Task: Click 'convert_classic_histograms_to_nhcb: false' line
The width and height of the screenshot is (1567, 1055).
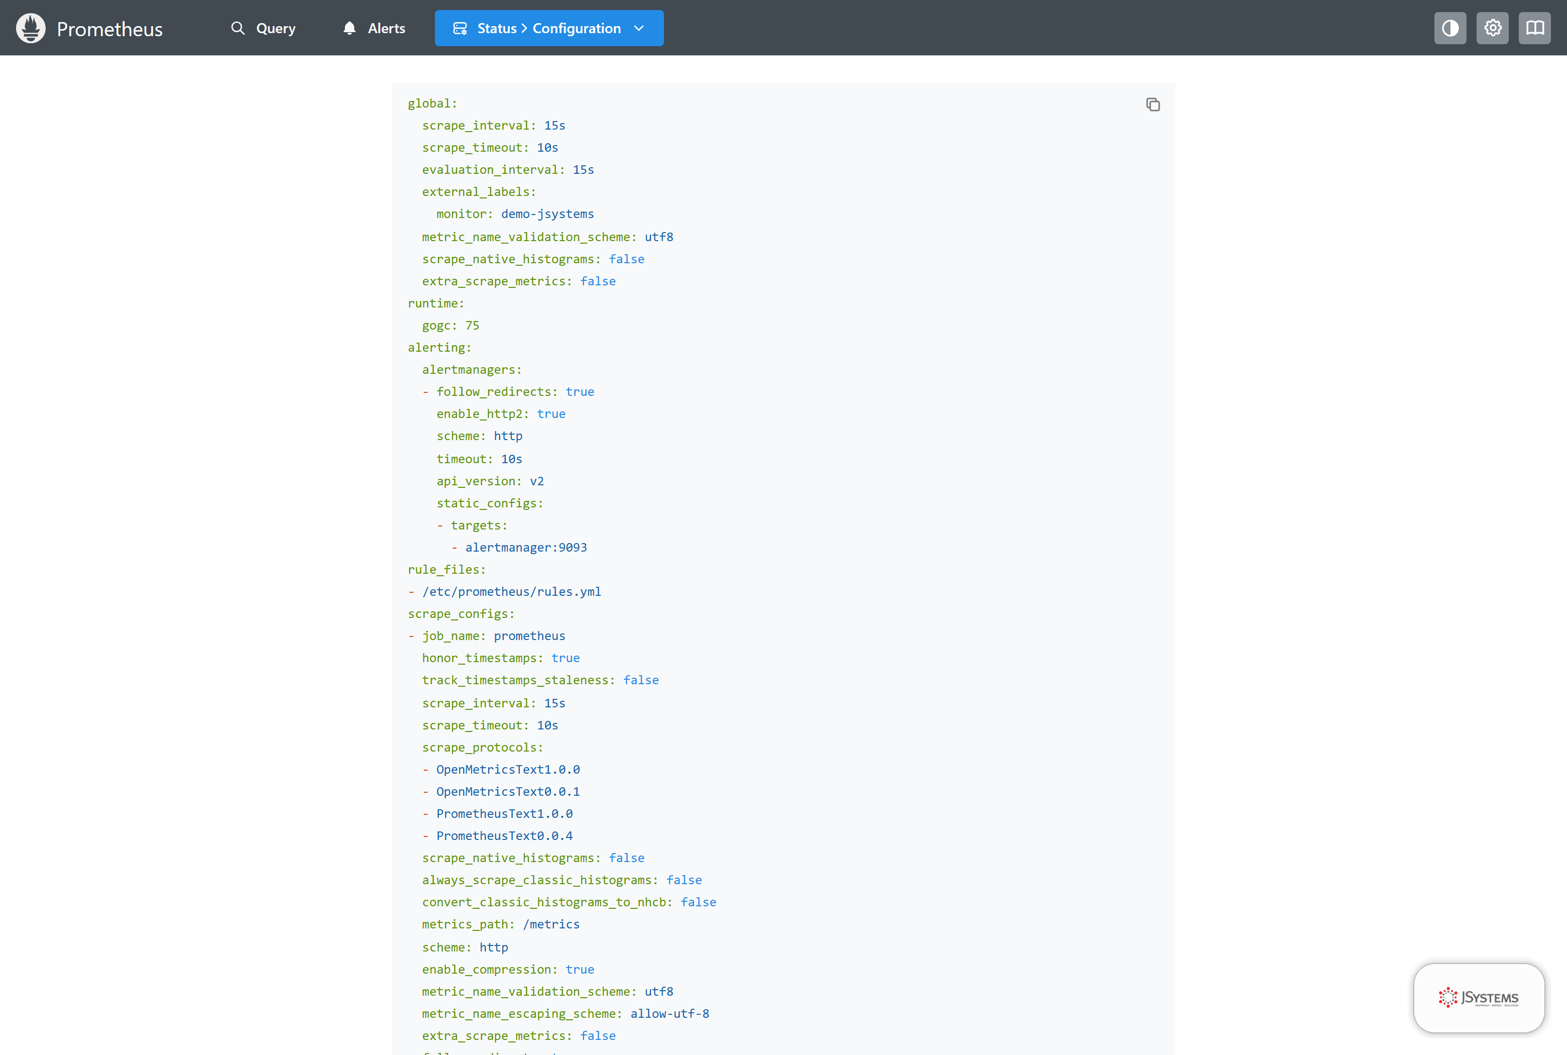Action: coord(569,902)
